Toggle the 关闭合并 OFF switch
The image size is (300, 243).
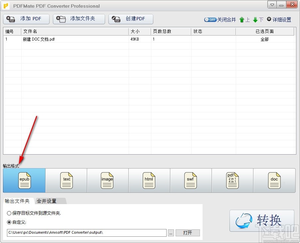click(x=210, y=20)
